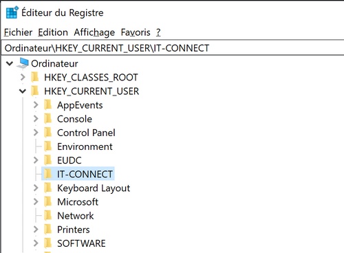
Task: Click the Network folder icon
Action: point(47,215)
